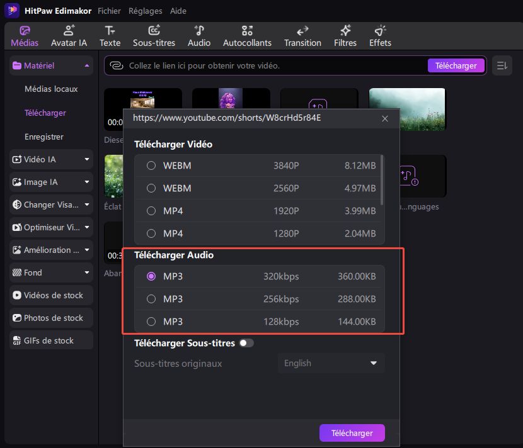523x448 pixels.
Task: Open the Transition panel
Action: click(302, 36)
